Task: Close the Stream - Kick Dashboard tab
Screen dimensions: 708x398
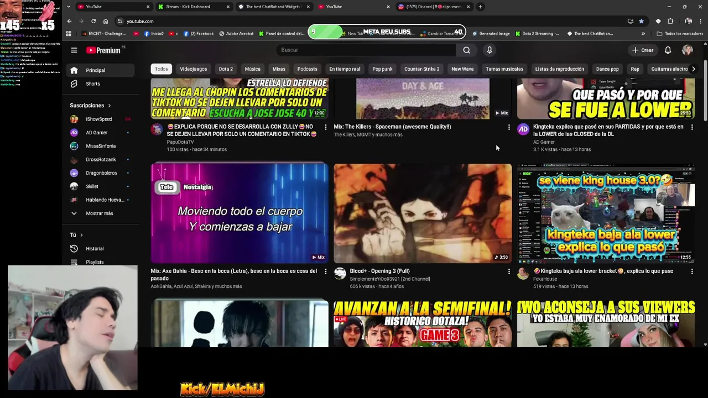Action: coord(228,7)
